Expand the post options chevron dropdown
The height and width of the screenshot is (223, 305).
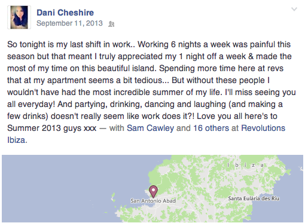pos(294,9)
